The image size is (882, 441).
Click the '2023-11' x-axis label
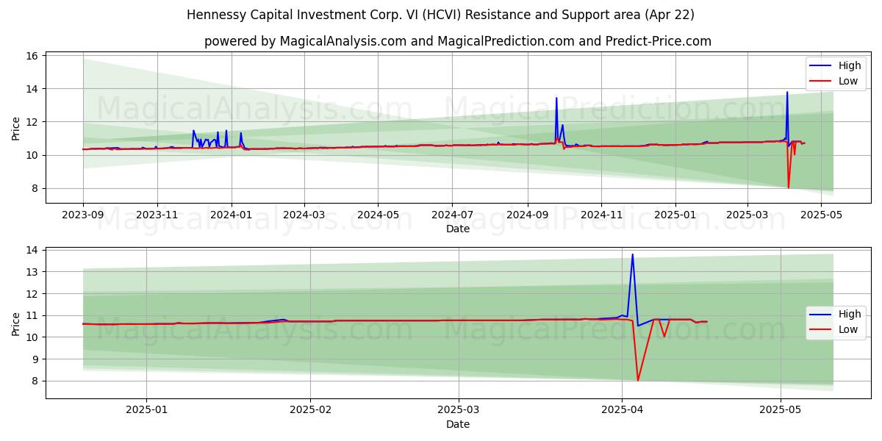[157, 215]
